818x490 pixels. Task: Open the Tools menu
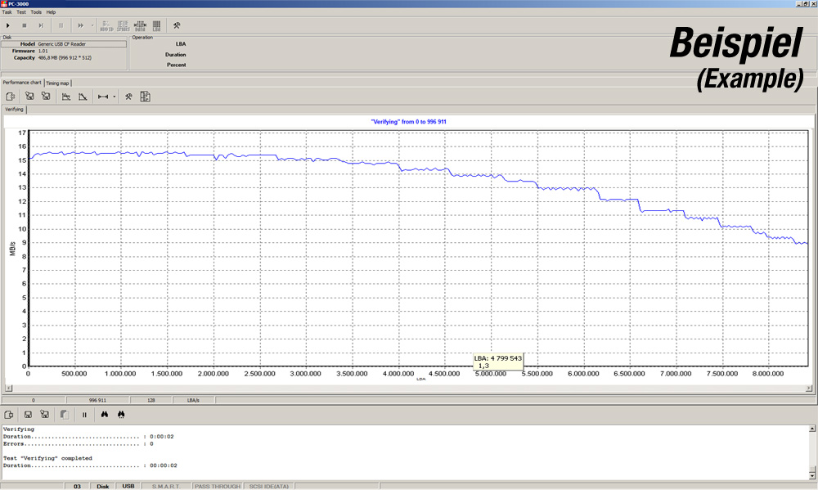pos(36,12)
